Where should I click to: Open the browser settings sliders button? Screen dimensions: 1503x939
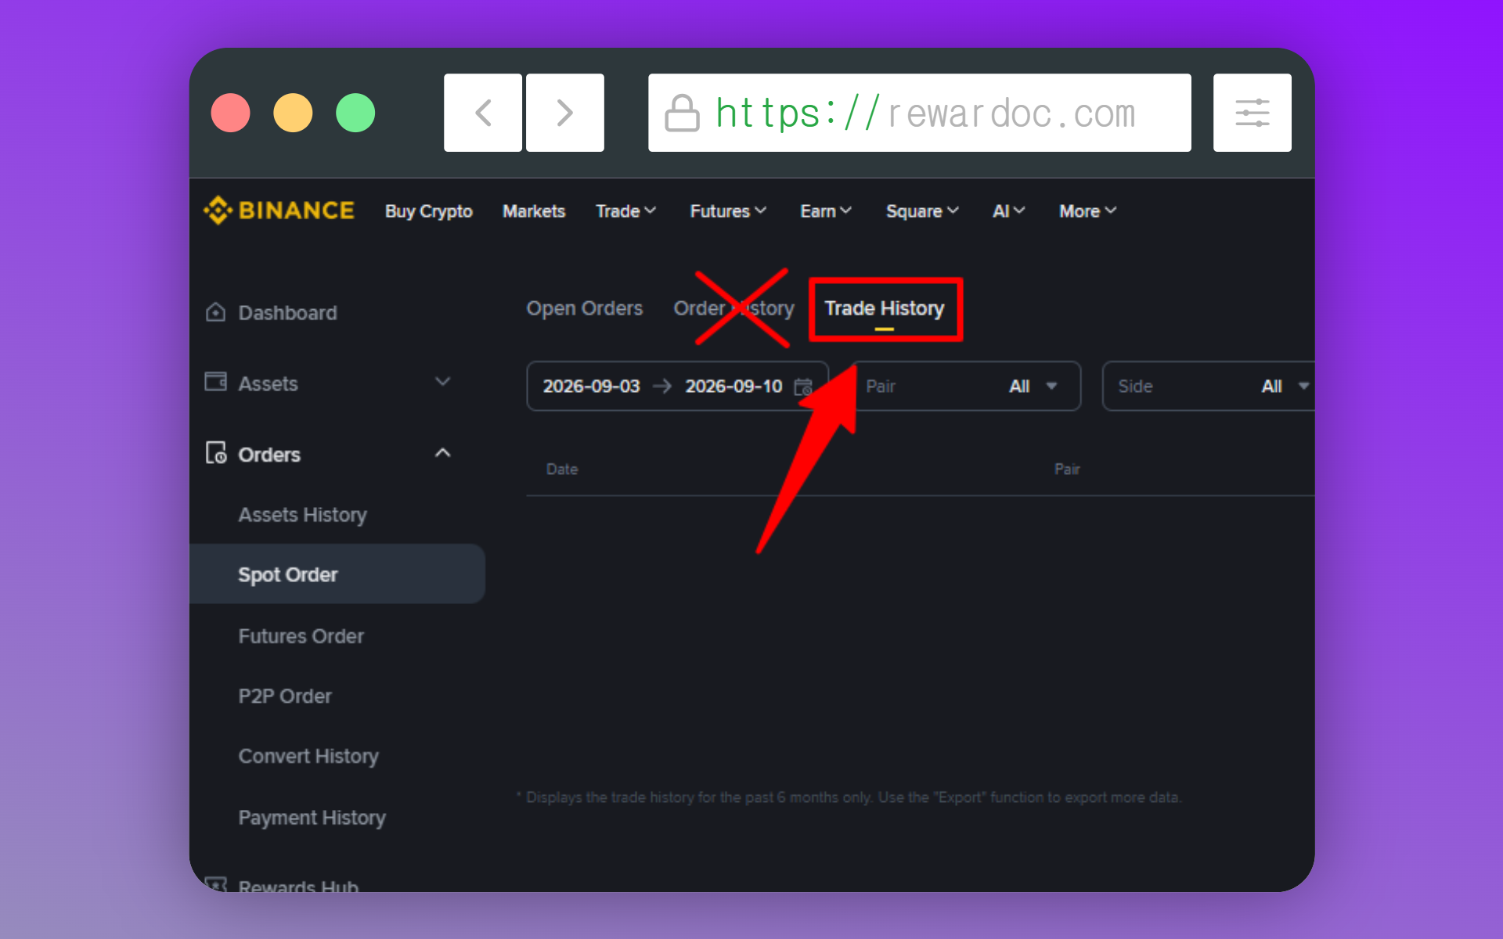1252,113
